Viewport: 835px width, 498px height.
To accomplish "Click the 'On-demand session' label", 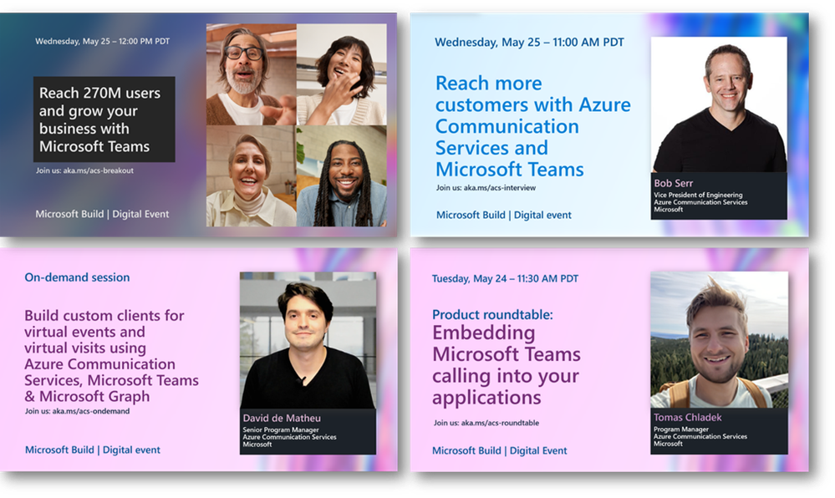I will point(77,277).
